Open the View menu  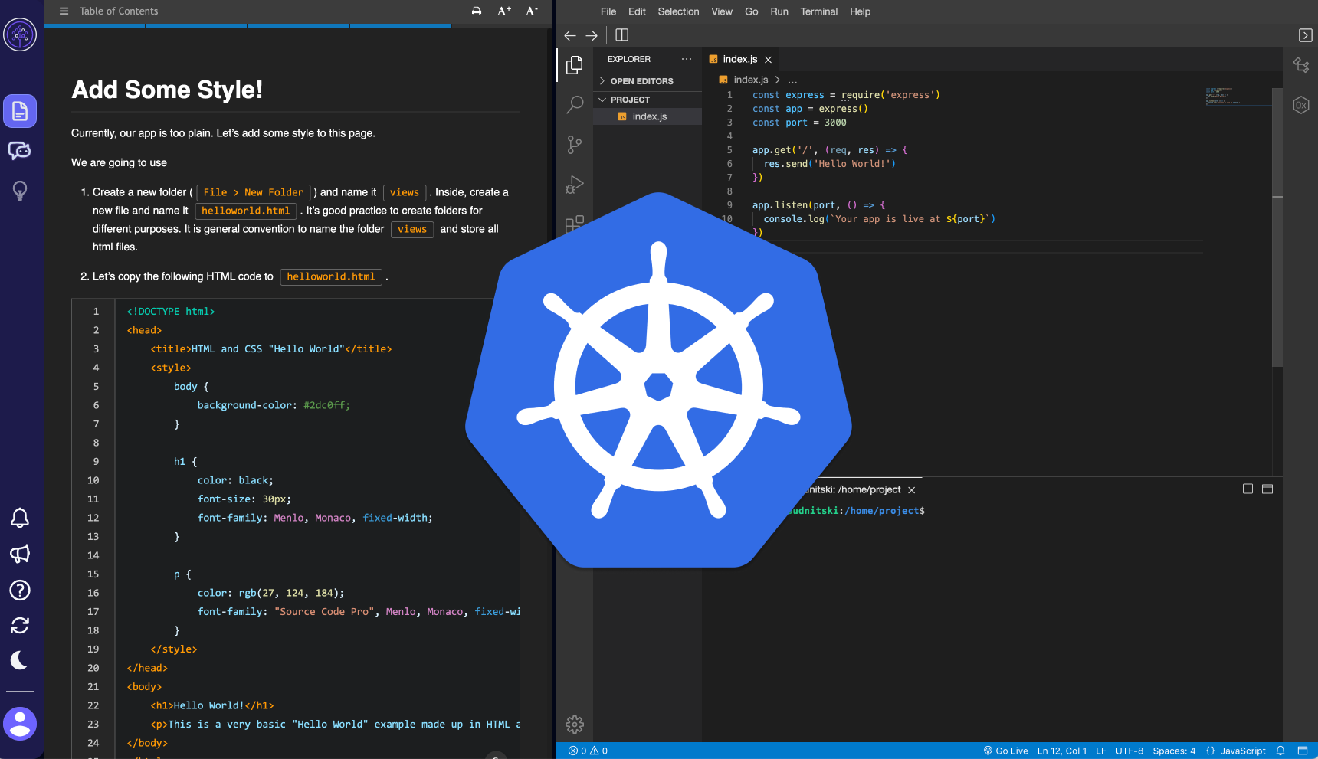pyautogui.click(x=722, y=11)
